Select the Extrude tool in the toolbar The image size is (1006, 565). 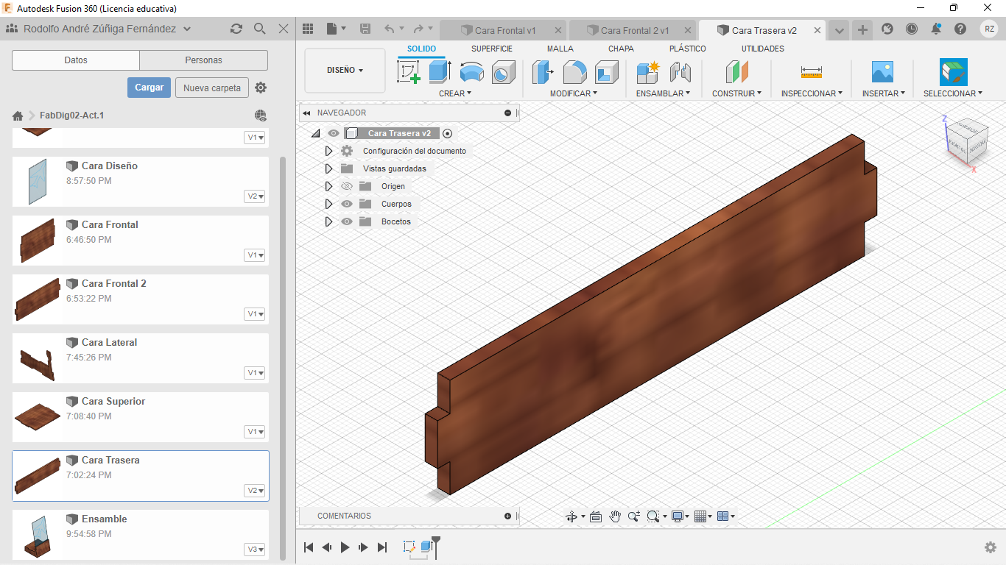coord(440,72)
